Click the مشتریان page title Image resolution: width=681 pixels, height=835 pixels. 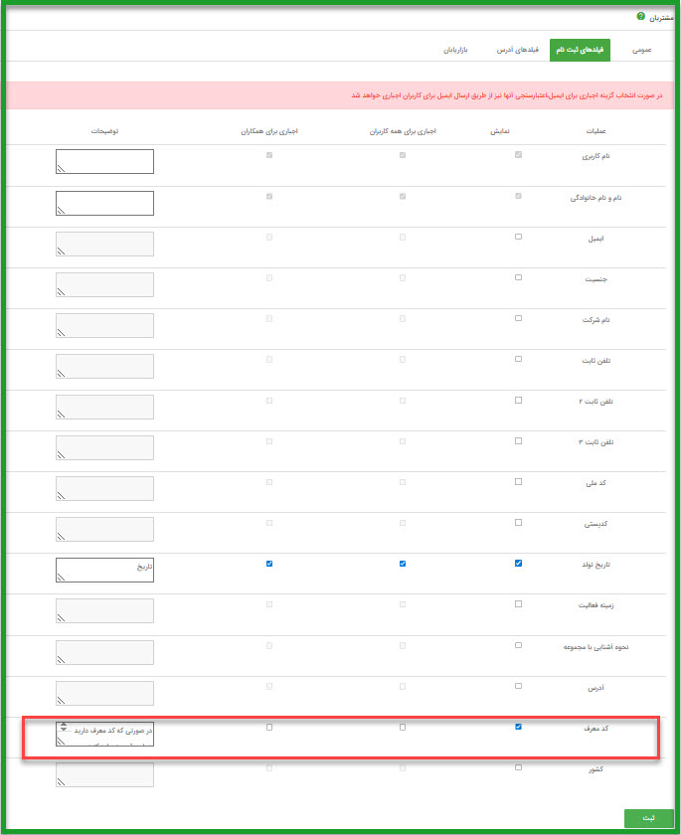point(661,18)
